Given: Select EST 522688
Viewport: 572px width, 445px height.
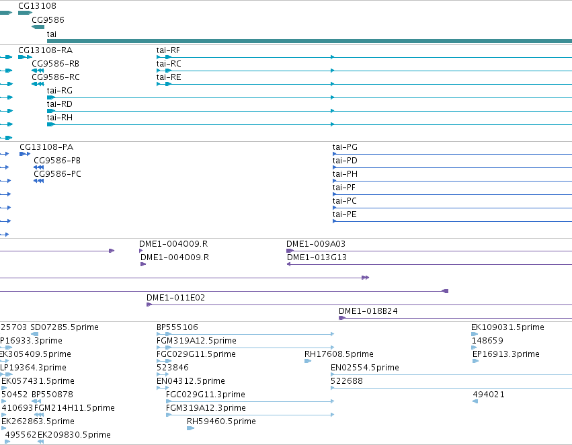Looking at the screenshot, I should 347,381.
